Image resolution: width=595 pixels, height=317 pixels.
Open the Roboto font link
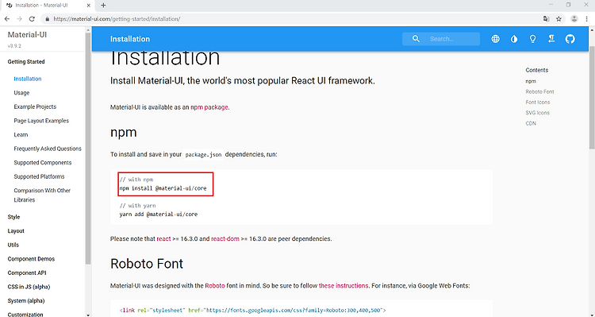[x=215, y=286]
